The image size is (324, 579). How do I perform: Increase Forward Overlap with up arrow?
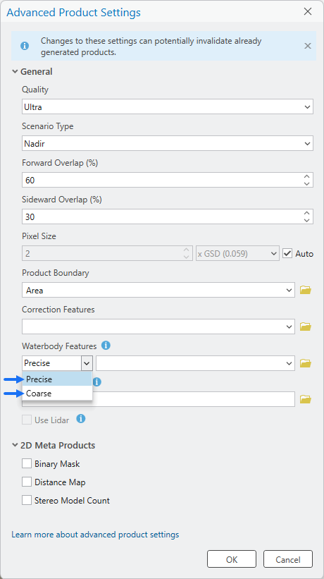[306, 176]
